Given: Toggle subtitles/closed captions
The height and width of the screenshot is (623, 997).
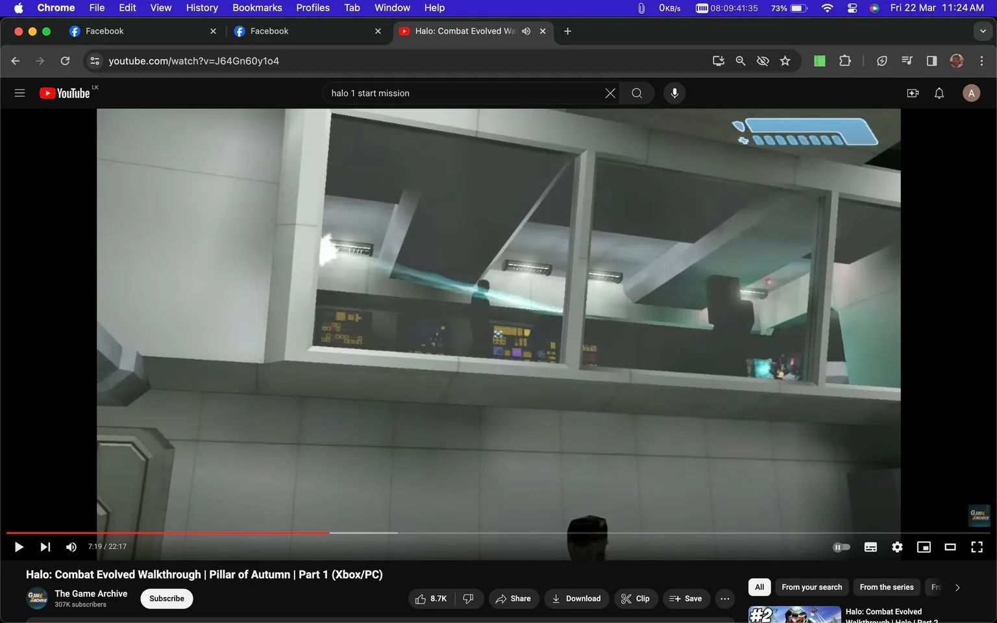Looking at the screenshot, I should 870,547.
